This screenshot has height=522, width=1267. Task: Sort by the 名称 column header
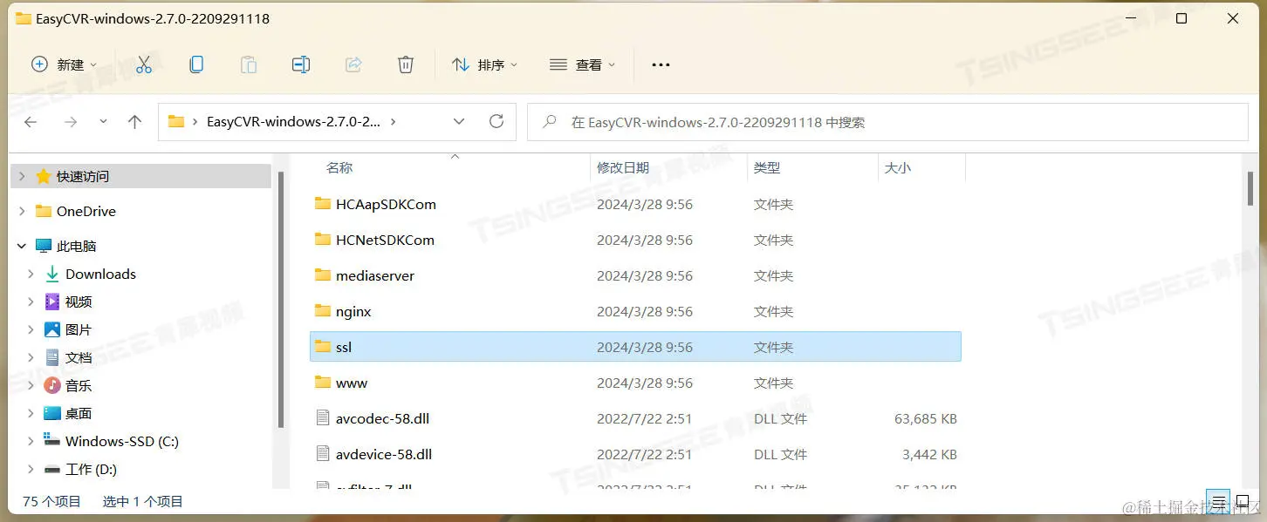point(339,167)
